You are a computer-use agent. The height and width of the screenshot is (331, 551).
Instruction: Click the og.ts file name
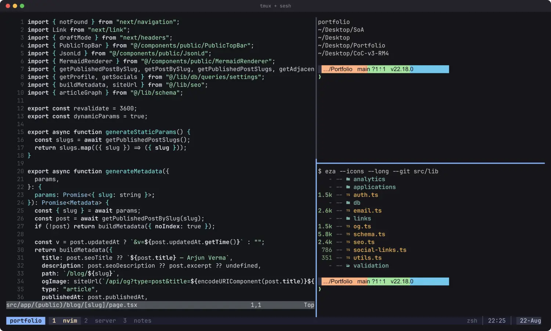tap(362, 226)
